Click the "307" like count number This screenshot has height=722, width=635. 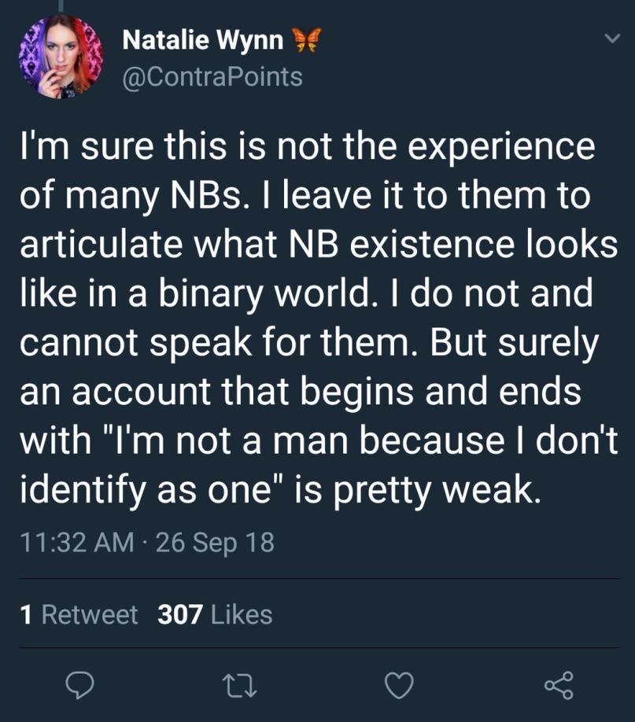(180, 614)
